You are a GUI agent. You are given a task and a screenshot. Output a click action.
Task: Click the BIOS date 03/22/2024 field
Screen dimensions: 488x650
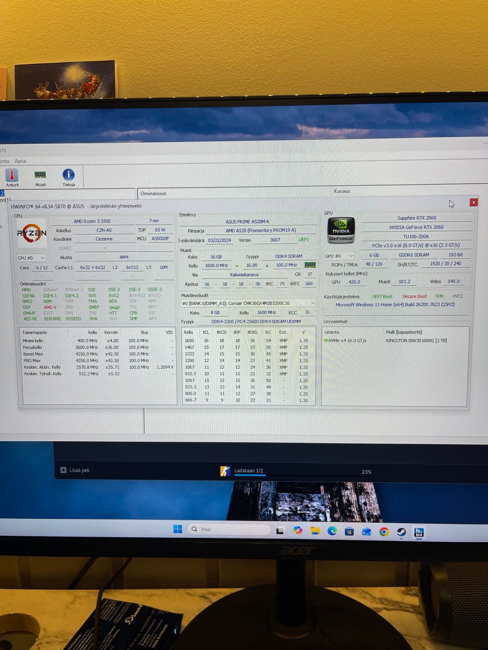(220, 240)
